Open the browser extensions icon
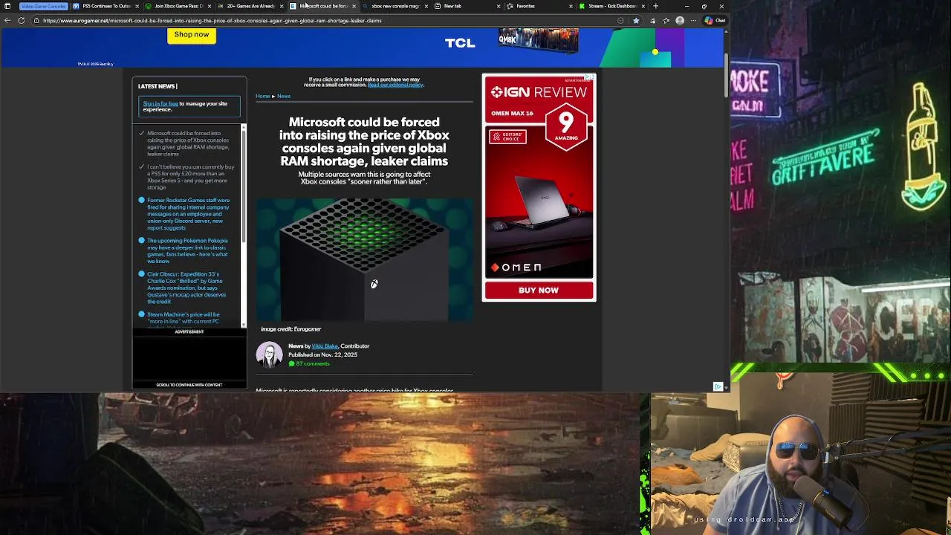This screenshot has height=535, width=951. pos(652,21)
